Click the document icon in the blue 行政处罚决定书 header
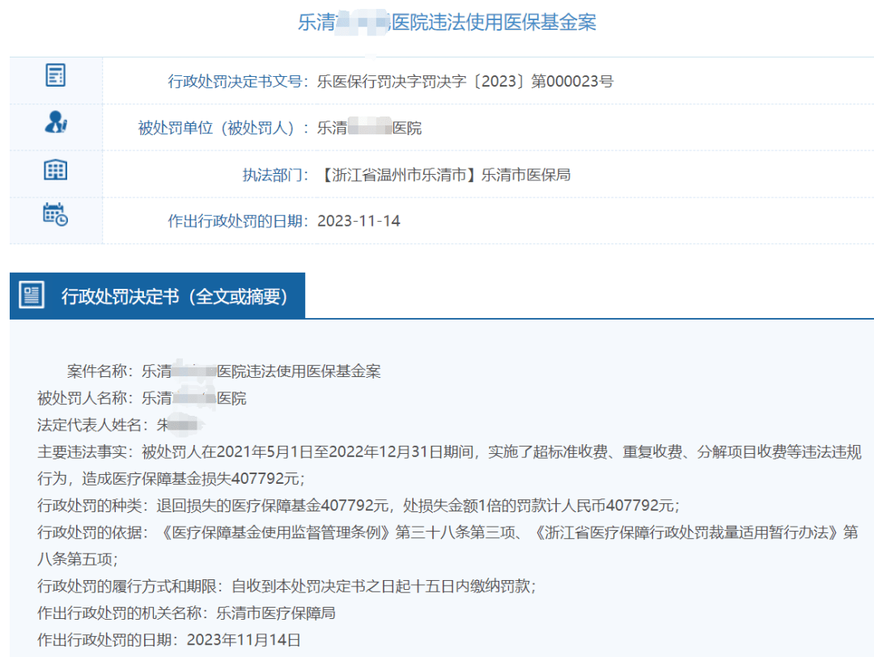 tap(32, 295)
